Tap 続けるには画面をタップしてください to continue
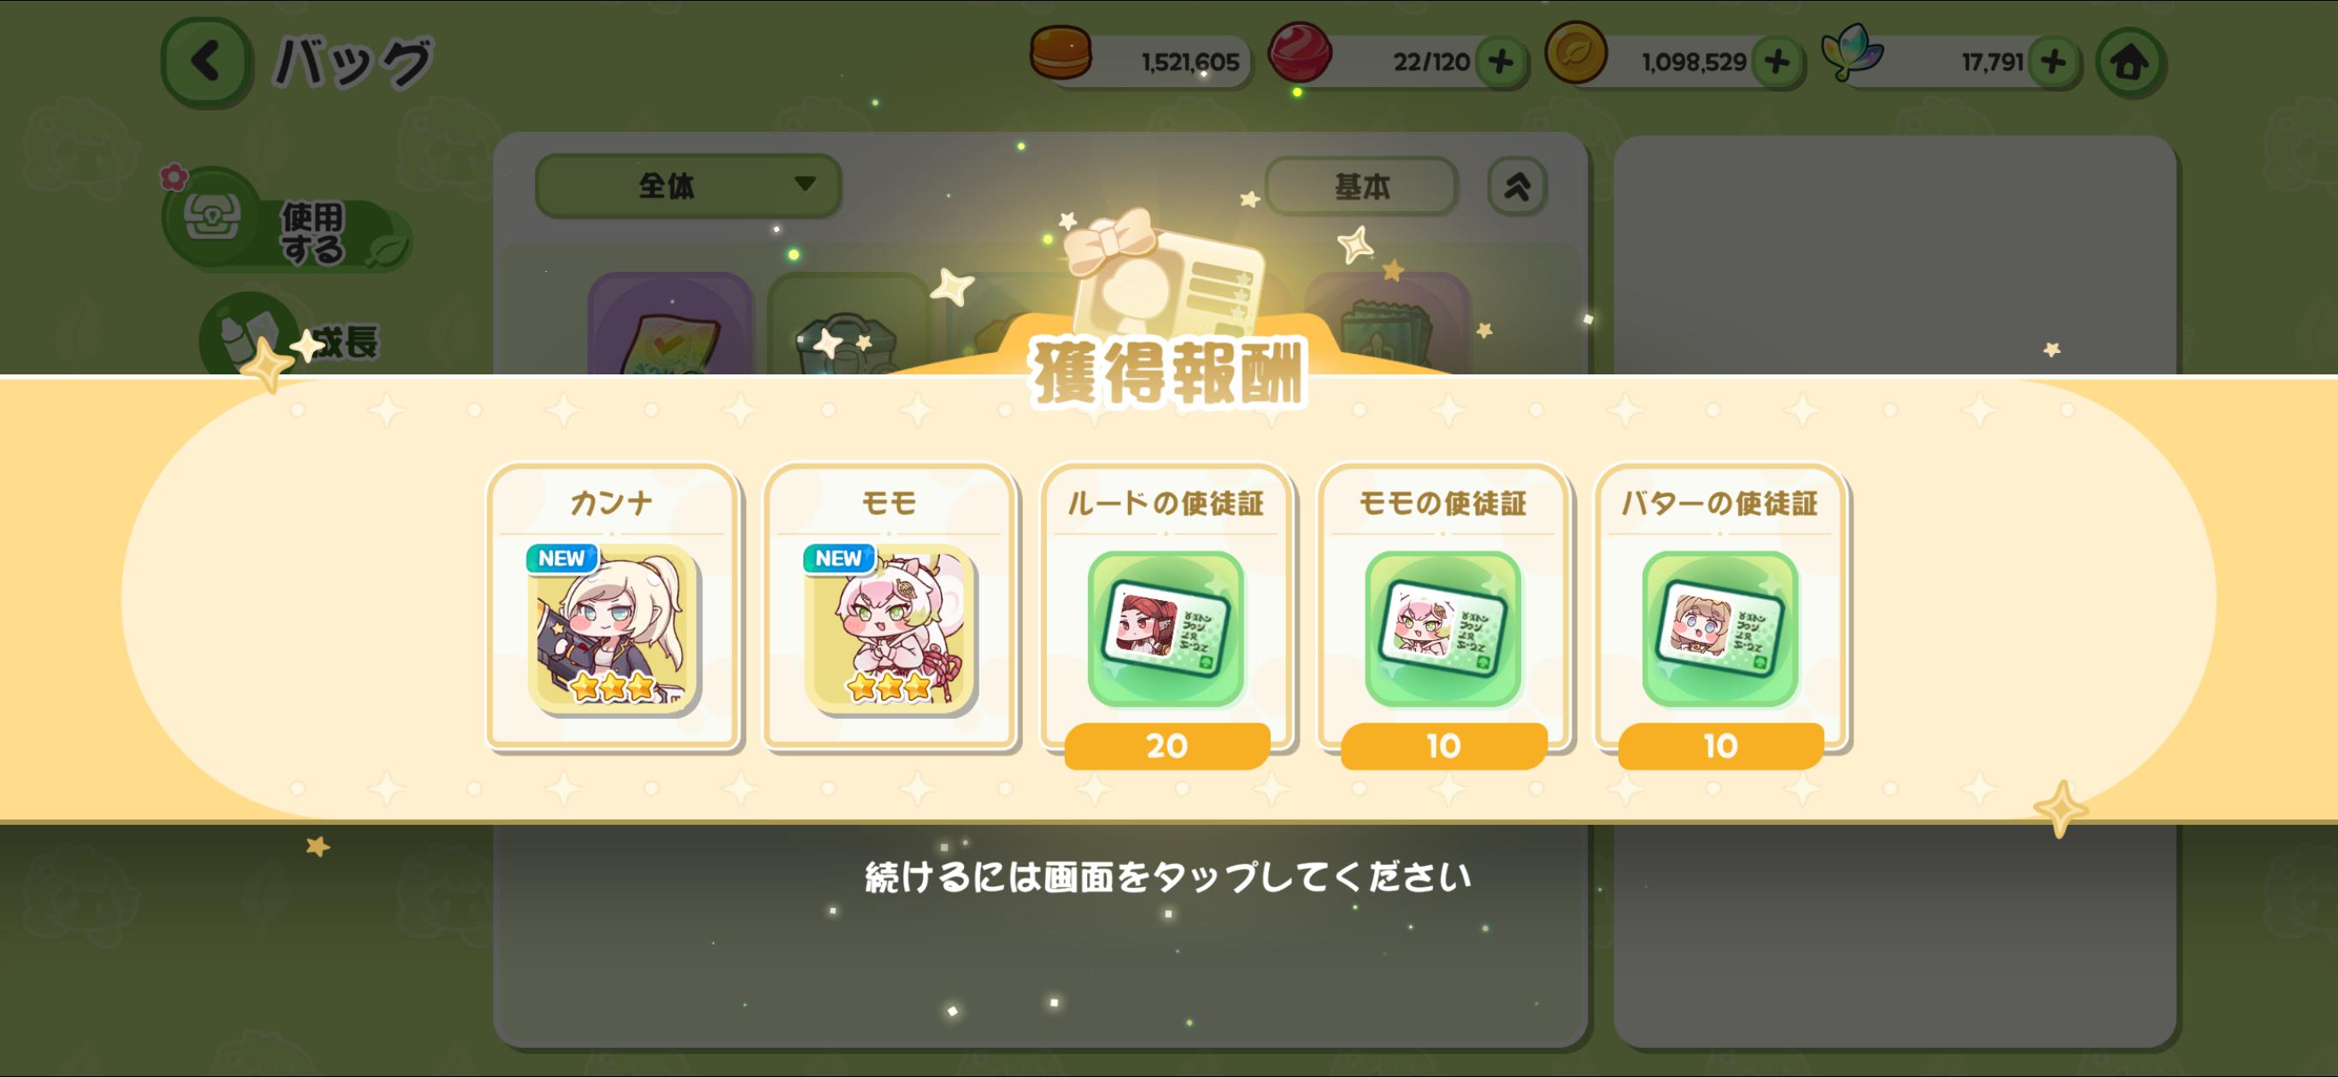 (x=1167, y=876)
